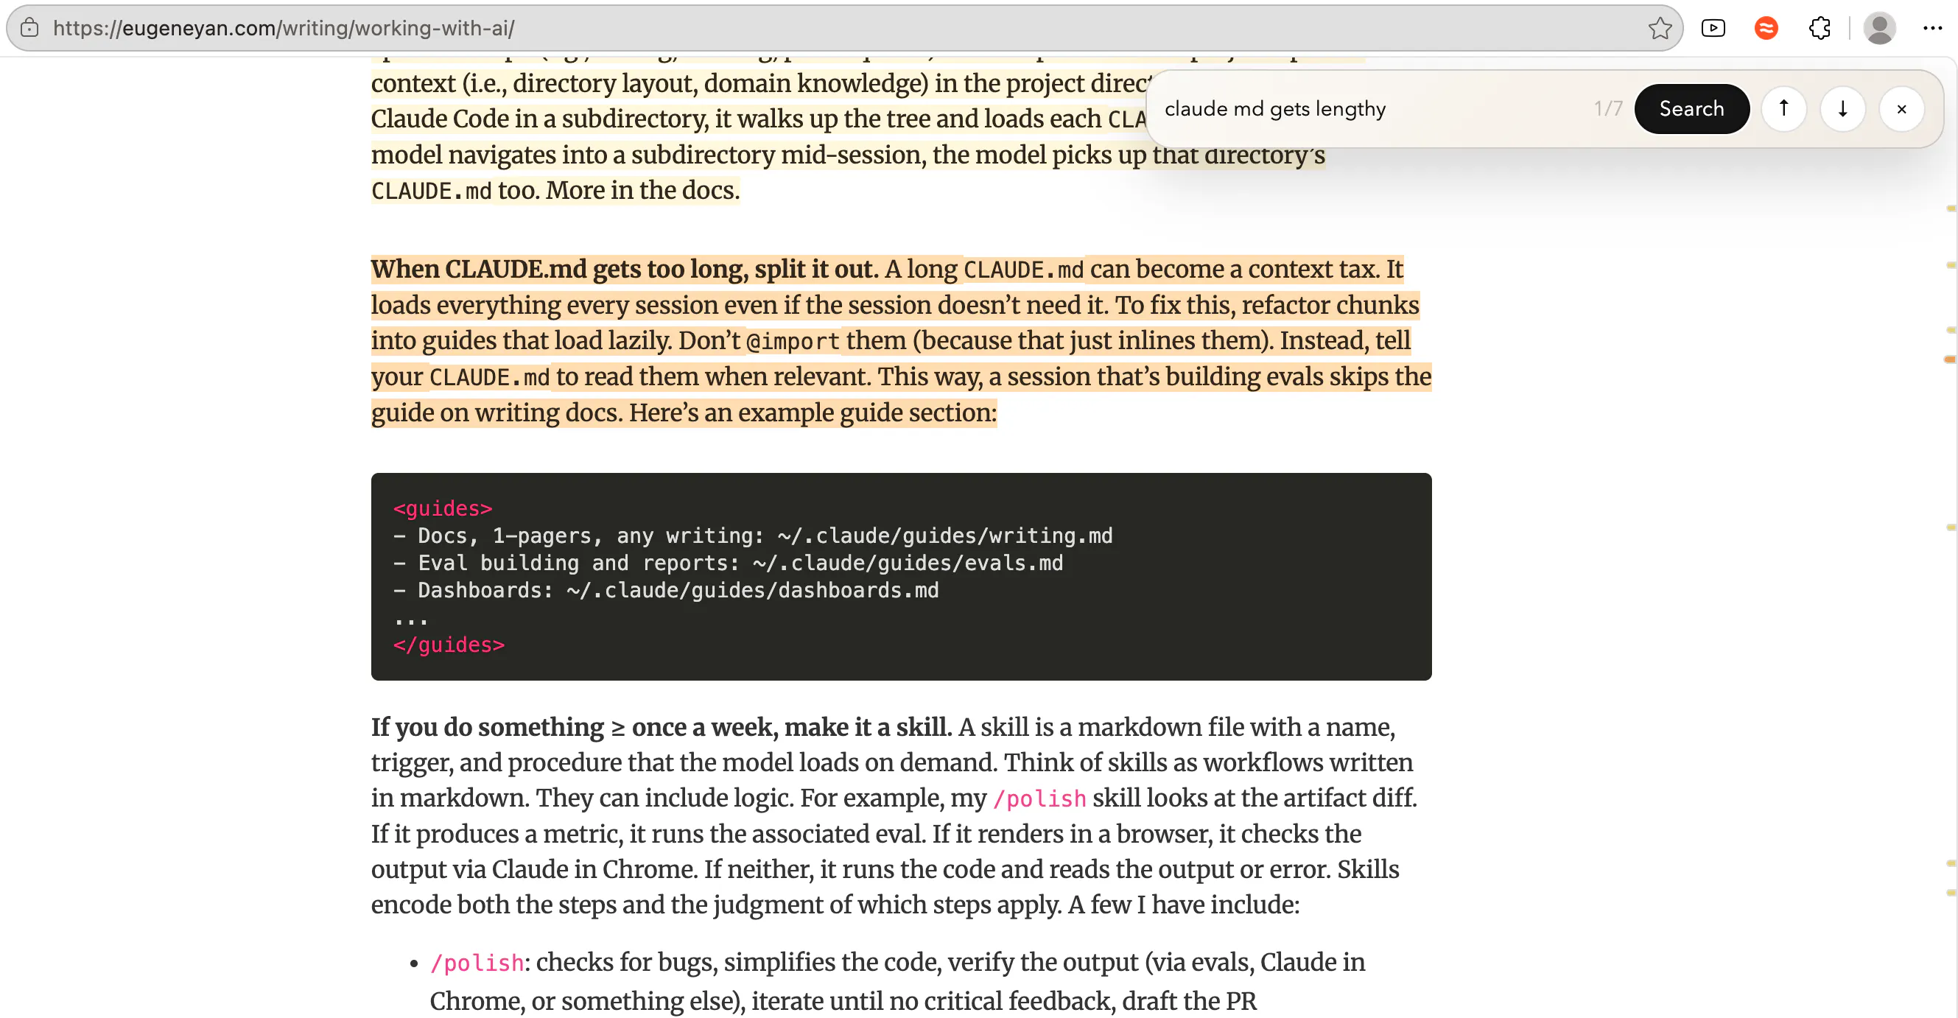Click code line with evals.md path
1958x1018 pixels.
point(727,563)
